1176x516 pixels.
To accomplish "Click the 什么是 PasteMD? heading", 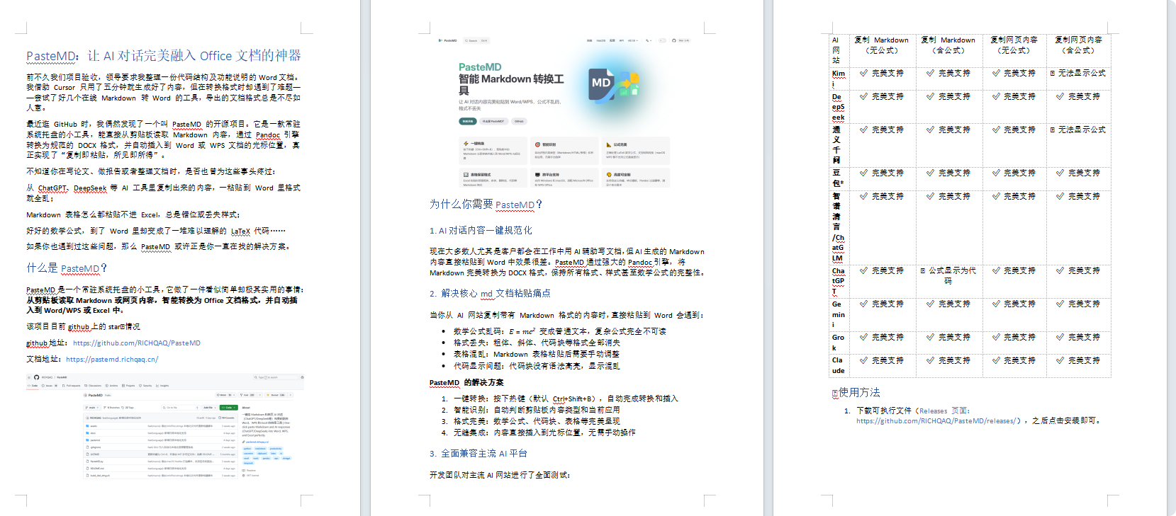I will [x=67, y=268].
